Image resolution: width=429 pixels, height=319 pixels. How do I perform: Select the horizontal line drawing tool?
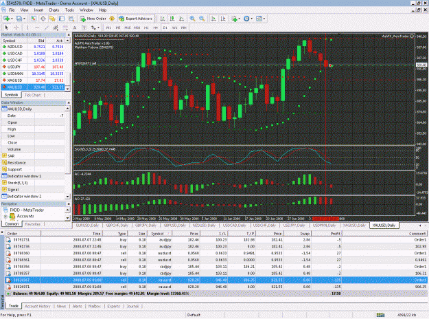click(37, 27)
